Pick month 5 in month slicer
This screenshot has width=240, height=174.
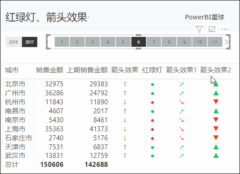tap(123, 42)
